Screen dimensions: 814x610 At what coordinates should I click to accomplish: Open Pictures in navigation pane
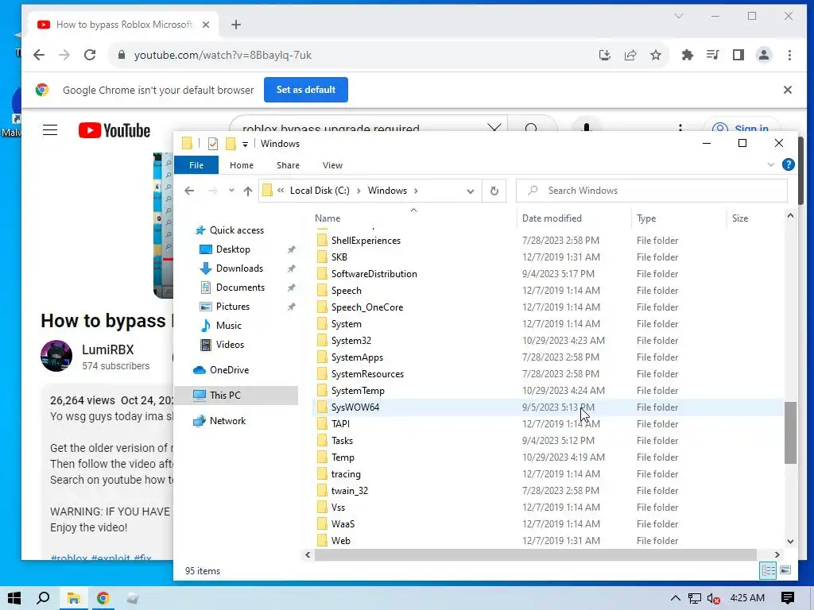233,307
